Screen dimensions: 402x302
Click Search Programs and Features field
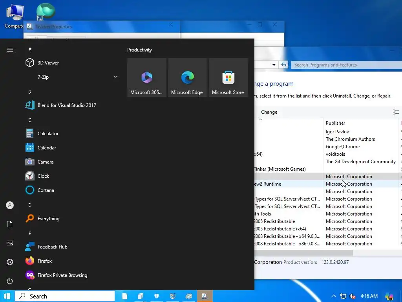pos(346,65)
